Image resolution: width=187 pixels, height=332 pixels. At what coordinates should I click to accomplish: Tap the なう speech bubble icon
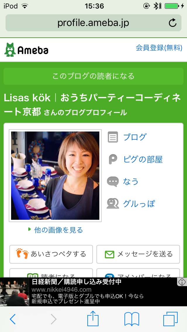coord(113,182)
